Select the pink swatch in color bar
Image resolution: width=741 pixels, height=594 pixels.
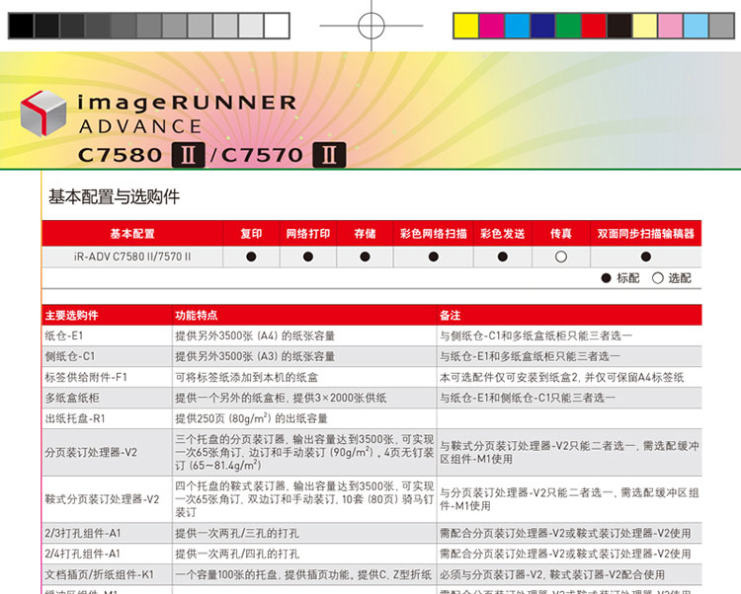(x=671, y=26)
